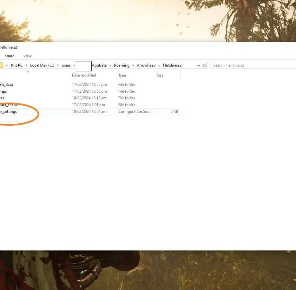Select the folder ending in mps
296x290 pixels.
(4, 91)
